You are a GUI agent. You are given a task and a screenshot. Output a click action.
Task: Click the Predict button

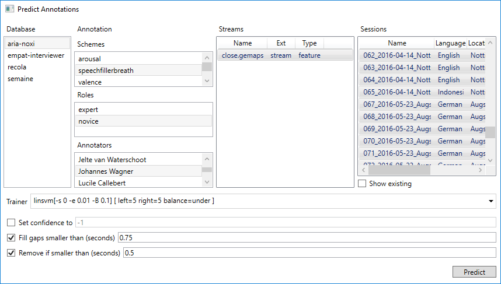pyautogui.click(x=474, y=272)
